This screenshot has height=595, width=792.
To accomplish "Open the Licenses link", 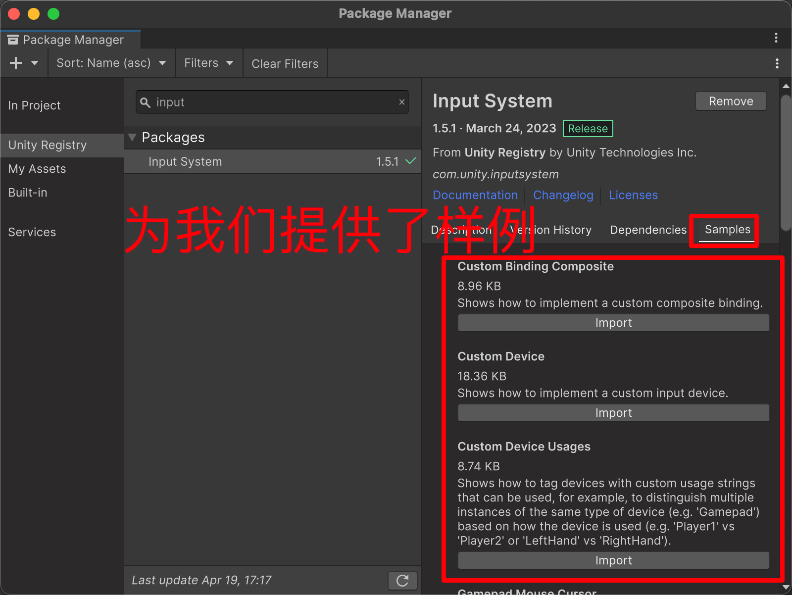I will click(634, 195).
